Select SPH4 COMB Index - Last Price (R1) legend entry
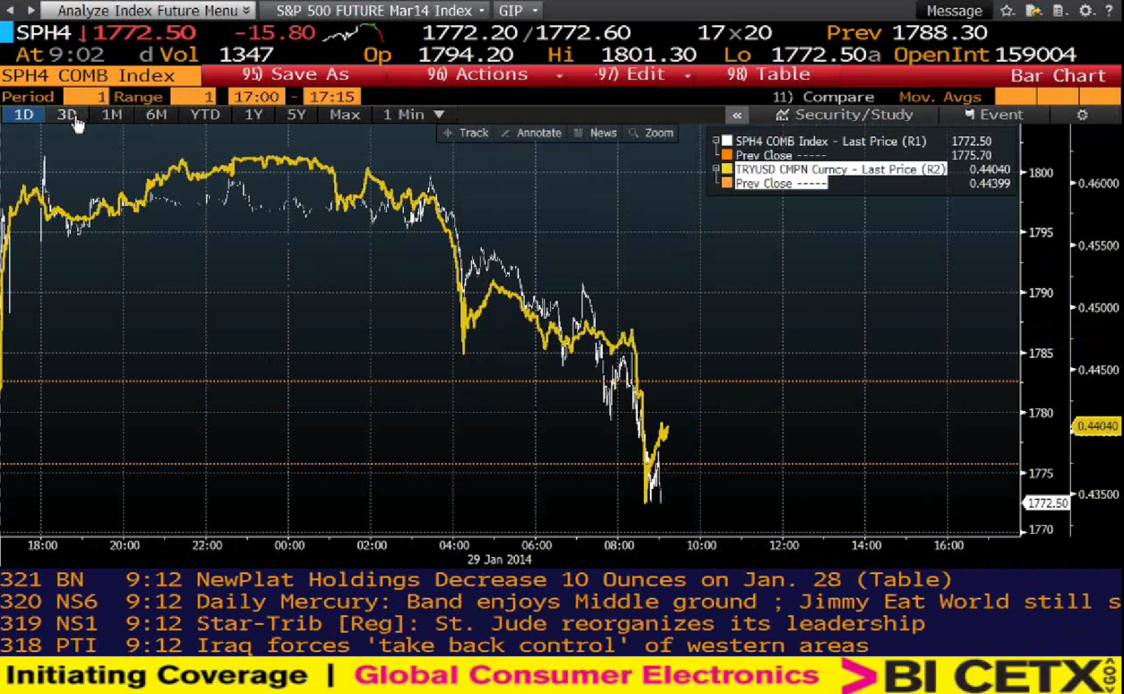Viewport: 1124px width, 694px height. tap(831, 141)
